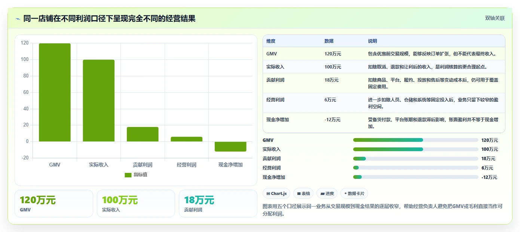Click the 维度 column header

point(271,41)
